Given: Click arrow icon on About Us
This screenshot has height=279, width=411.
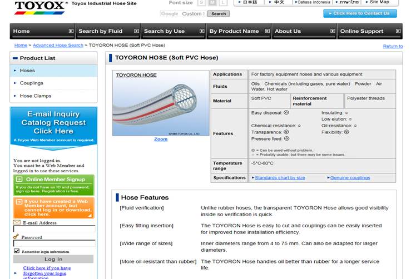Looking at the screenshot, I should pyautogui.click(x=333, y=31).
